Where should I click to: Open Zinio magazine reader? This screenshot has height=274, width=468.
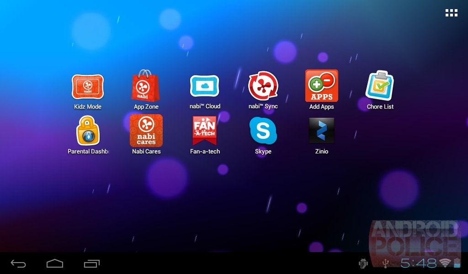tap(321, 131)
